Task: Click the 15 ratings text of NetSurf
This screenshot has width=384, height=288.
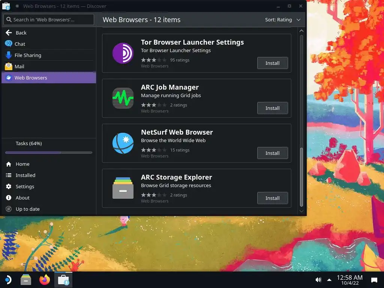Action: tap(180, 150)
